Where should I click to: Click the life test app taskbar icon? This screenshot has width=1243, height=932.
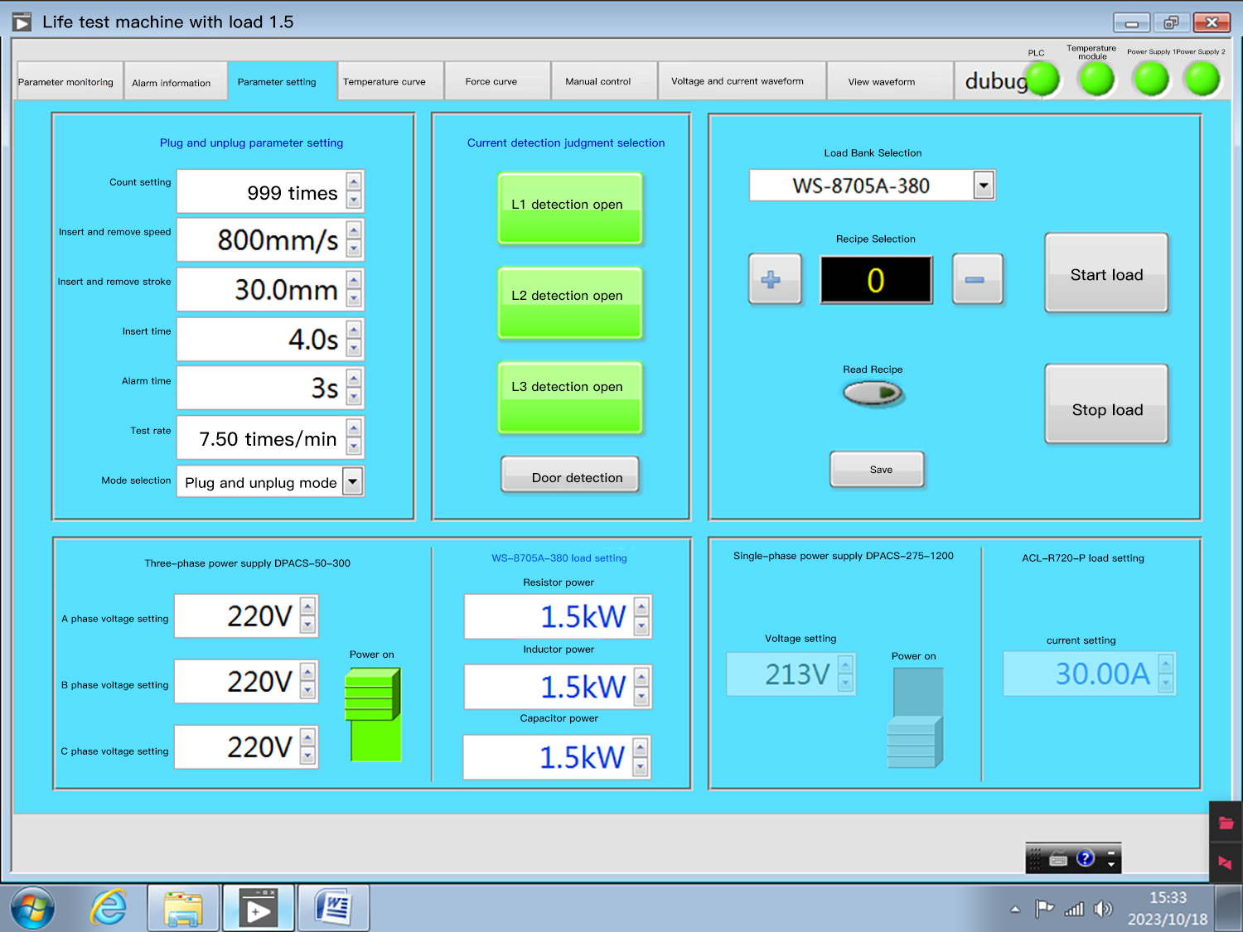[259, 908]
